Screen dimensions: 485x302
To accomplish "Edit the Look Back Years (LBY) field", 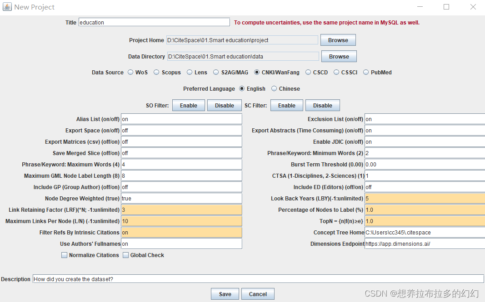I will click(425, 199).
